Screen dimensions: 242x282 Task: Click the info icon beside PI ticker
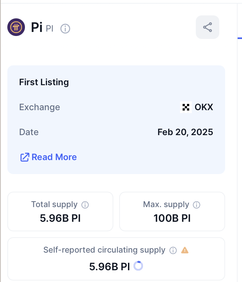(x=65, y=28)
